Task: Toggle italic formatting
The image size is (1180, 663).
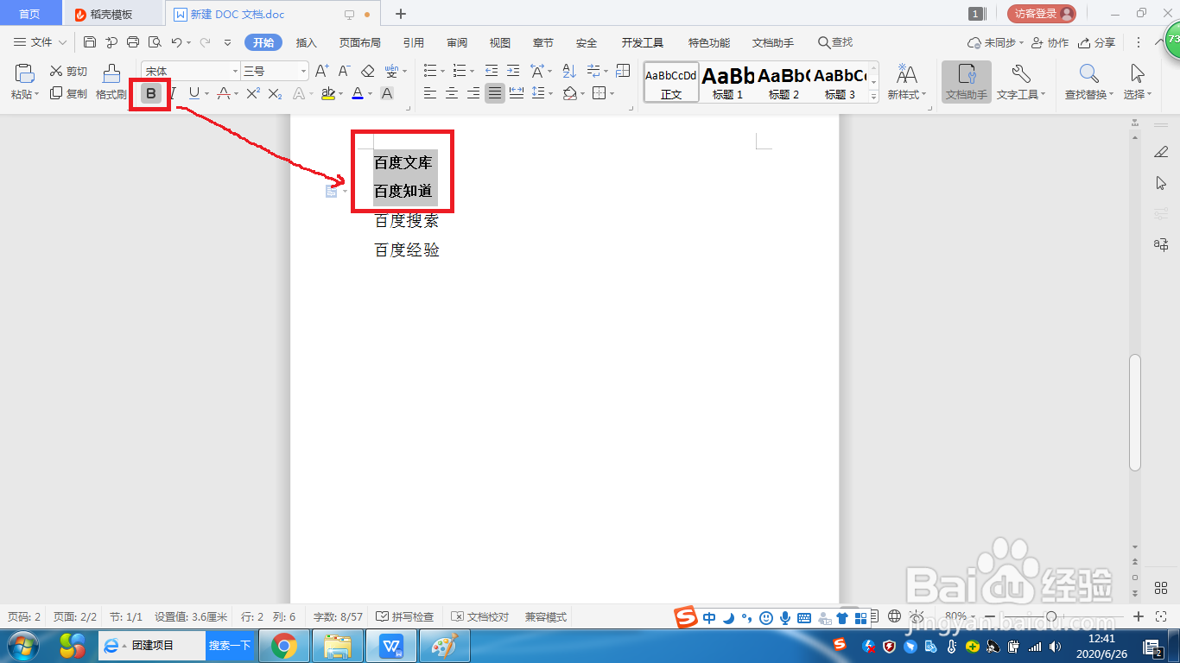Action: pos(172,93)
